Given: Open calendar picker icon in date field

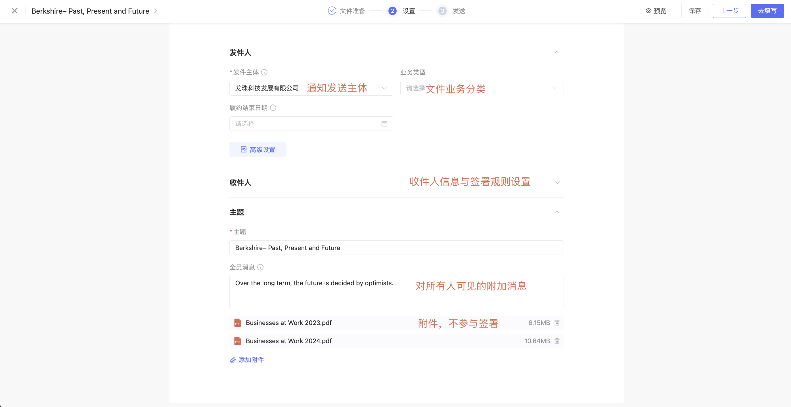Looking at the screenshot, I should click(384, 124).
